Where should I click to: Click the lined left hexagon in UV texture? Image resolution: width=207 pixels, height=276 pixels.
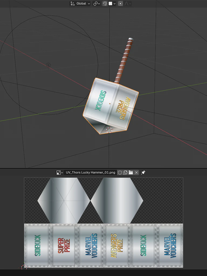click(64, 201)
